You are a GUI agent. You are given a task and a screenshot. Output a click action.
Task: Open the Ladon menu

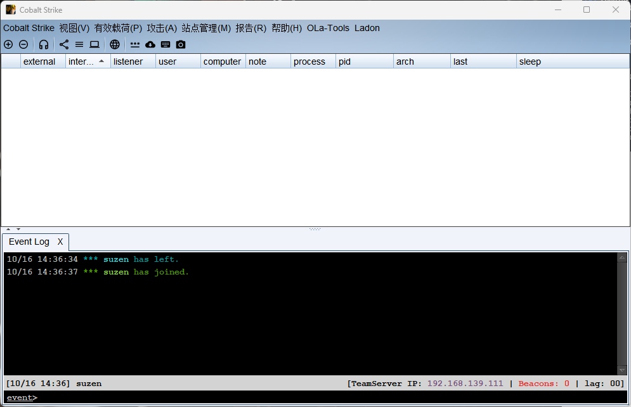(367, 28)
